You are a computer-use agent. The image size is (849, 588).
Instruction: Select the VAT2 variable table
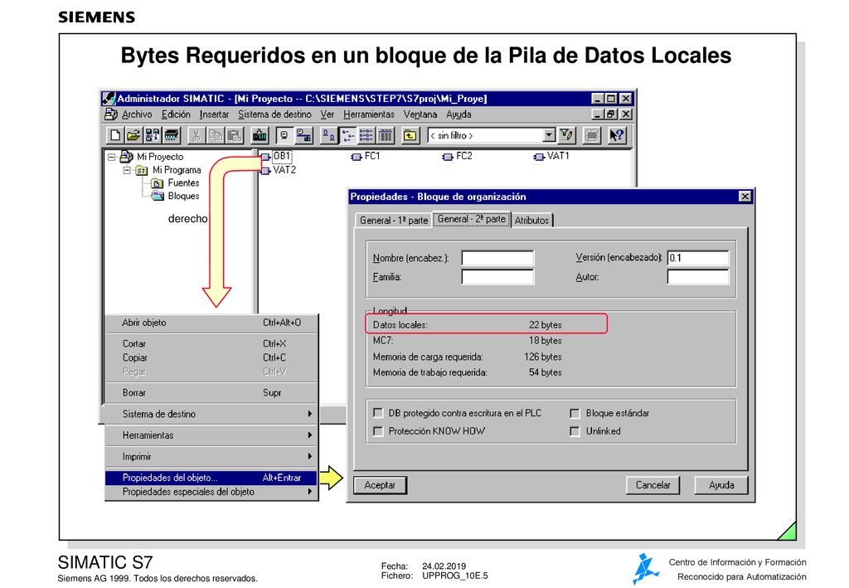coord(279,170)
